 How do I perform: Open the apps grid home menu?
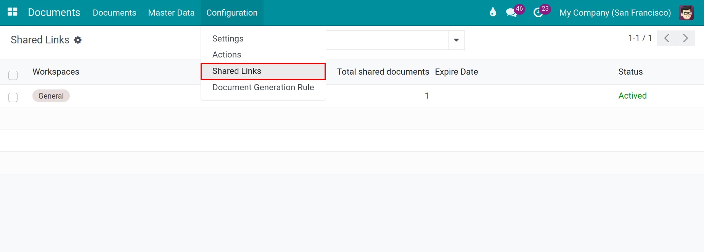[13, 12]
